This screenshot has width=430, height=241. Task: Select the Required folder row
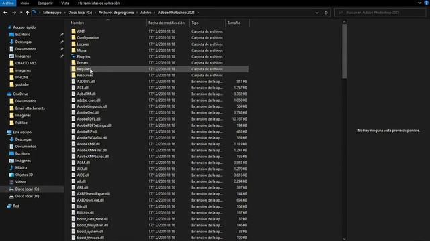pyautogui.click(x=159, y=69)
